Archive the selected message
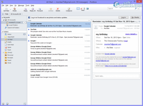The height and width of the screenshot is (106, 143). tap(51, 9)
